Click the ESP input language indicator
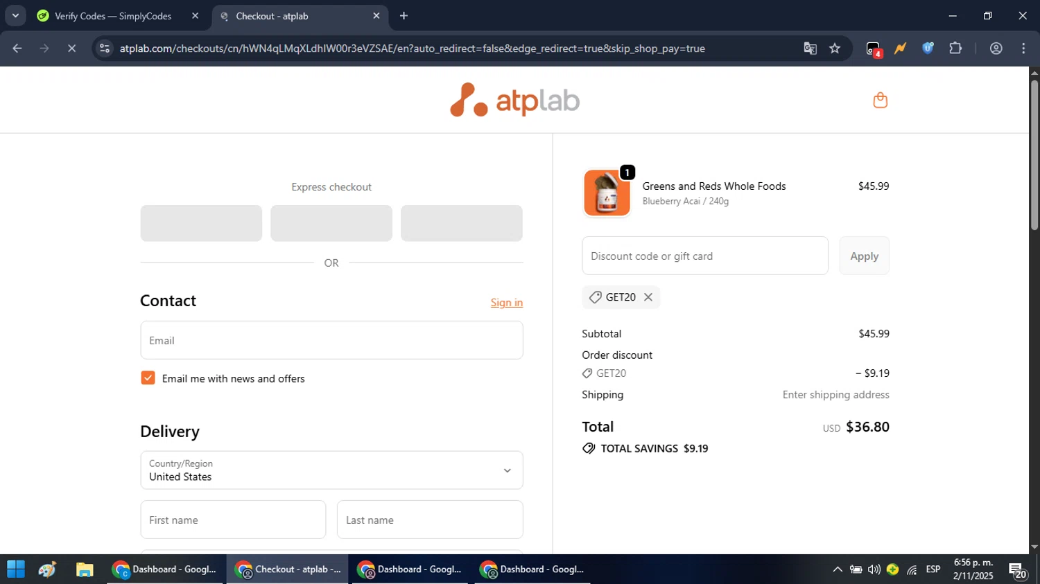 (933, 569)
